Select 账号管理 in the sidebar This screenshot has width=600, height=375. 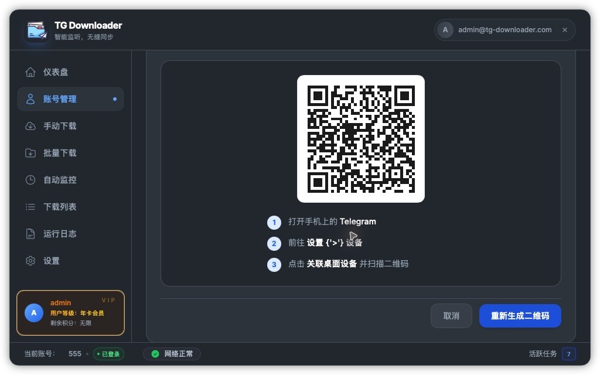70,99
